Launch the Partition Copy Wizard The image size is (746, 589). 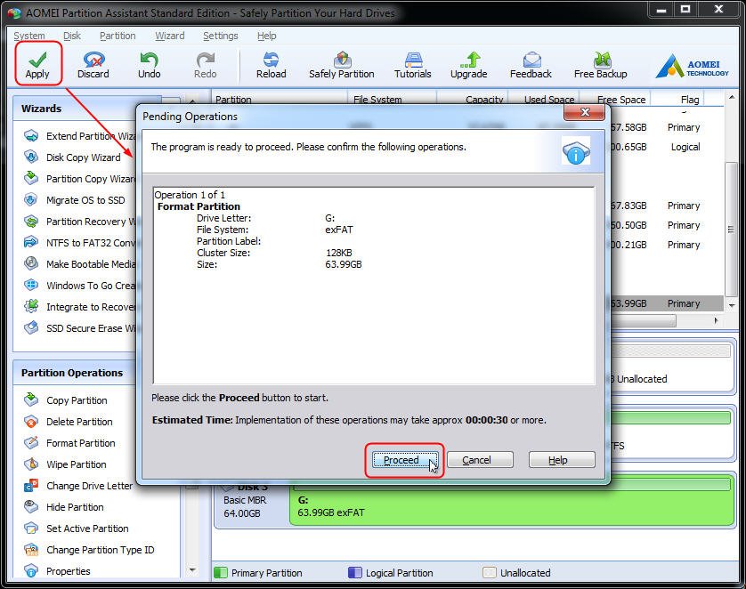point(80,179)
